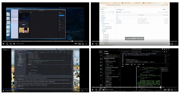Open picture-in-picture for top-left video

83,44
